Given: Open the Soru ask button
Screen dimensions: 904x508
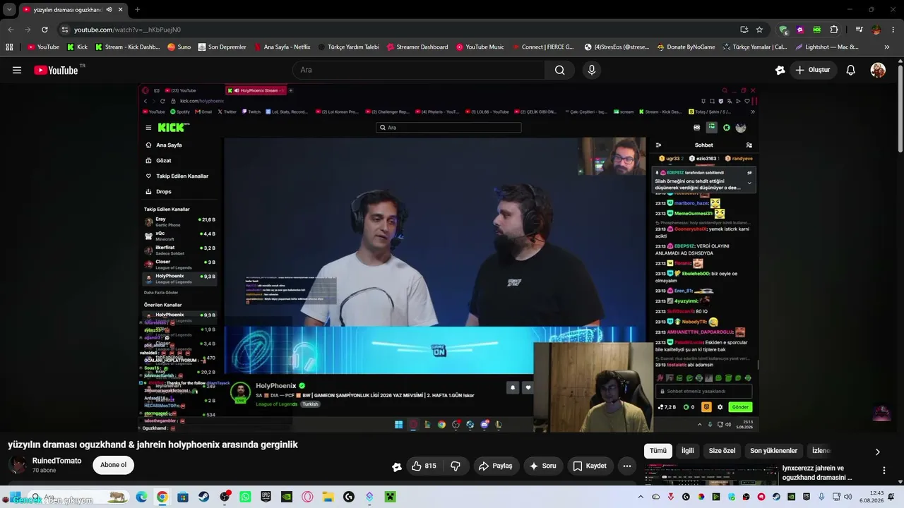Looking at the screenshot, I should pos(542,466).
